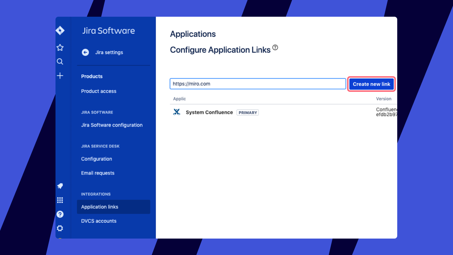Select Products in the sidebar
Image resolution: width=453 pixels, height=255 pixels.
click(x=92, y=76)
